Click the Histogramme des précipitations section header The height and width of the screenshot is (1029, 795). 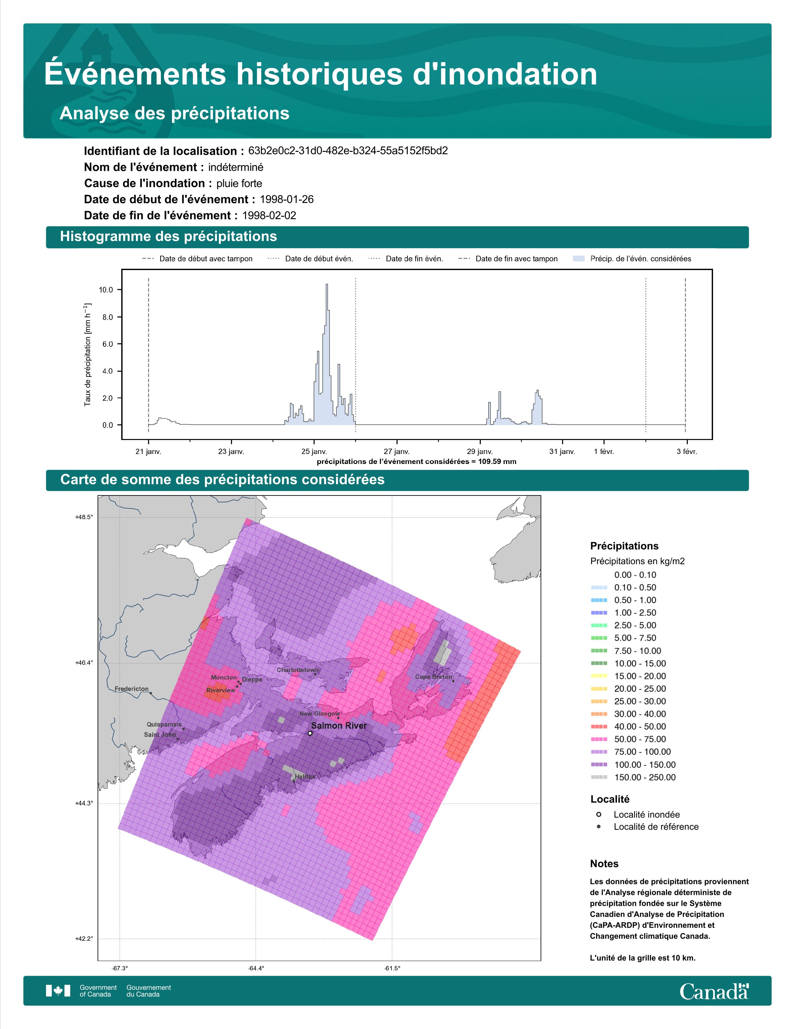(397, 237)
